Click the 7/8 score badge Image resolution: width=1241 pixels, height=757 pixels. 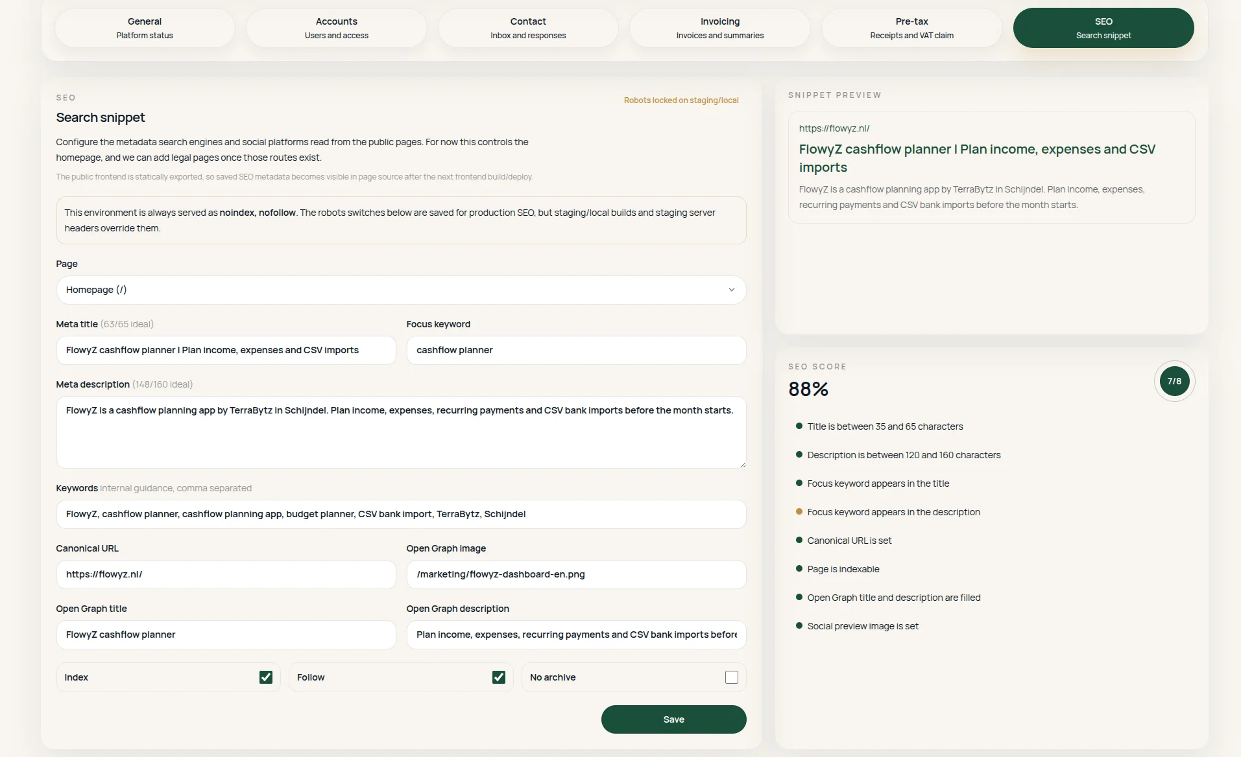pyautogui.click(x=1174, y=381)
